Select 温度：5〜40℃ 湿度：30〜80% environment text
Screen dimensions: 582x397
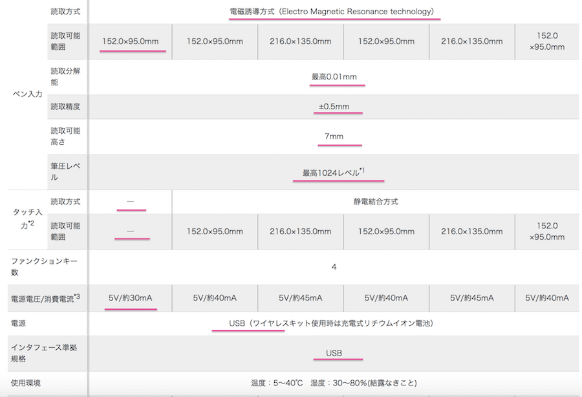tap(334, 383)
